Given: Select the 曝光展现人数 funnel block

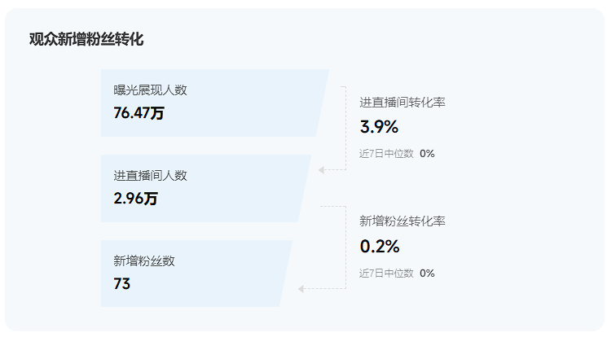Looking at the screenshot, I should 215,103.
